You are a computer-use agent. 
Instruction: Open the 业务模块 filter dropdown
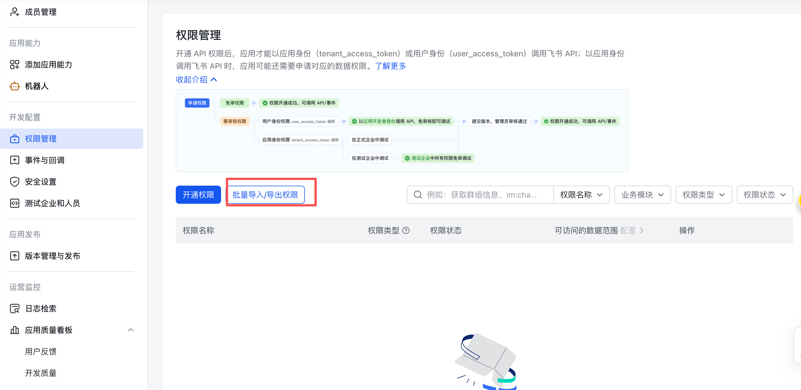pyautogui.click(x=642, y=195)
